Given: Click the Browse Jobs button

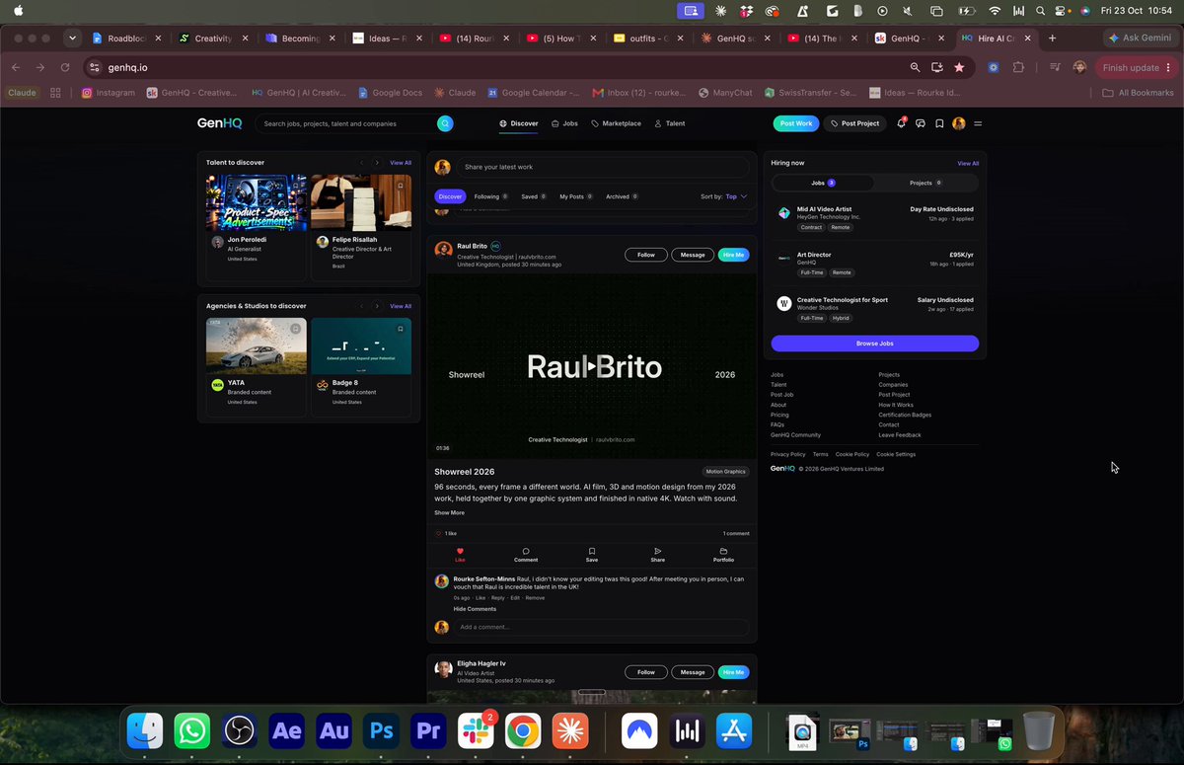Looking at the screenshot, I should [x=875, y=344].
